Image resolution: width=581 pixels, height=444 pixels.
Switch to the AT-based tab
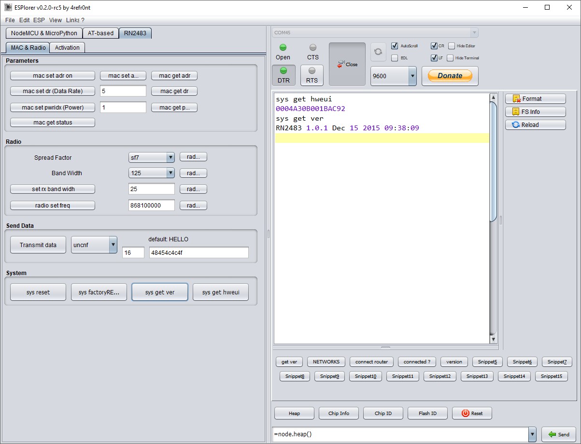click(100, 33)
